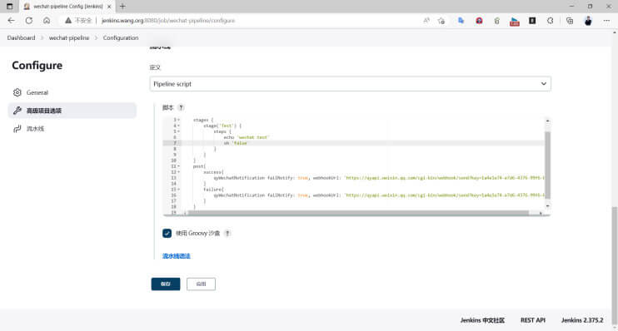Open the red circular extension icon
This screenshot has width=618, height=331.
click(479, 21)
